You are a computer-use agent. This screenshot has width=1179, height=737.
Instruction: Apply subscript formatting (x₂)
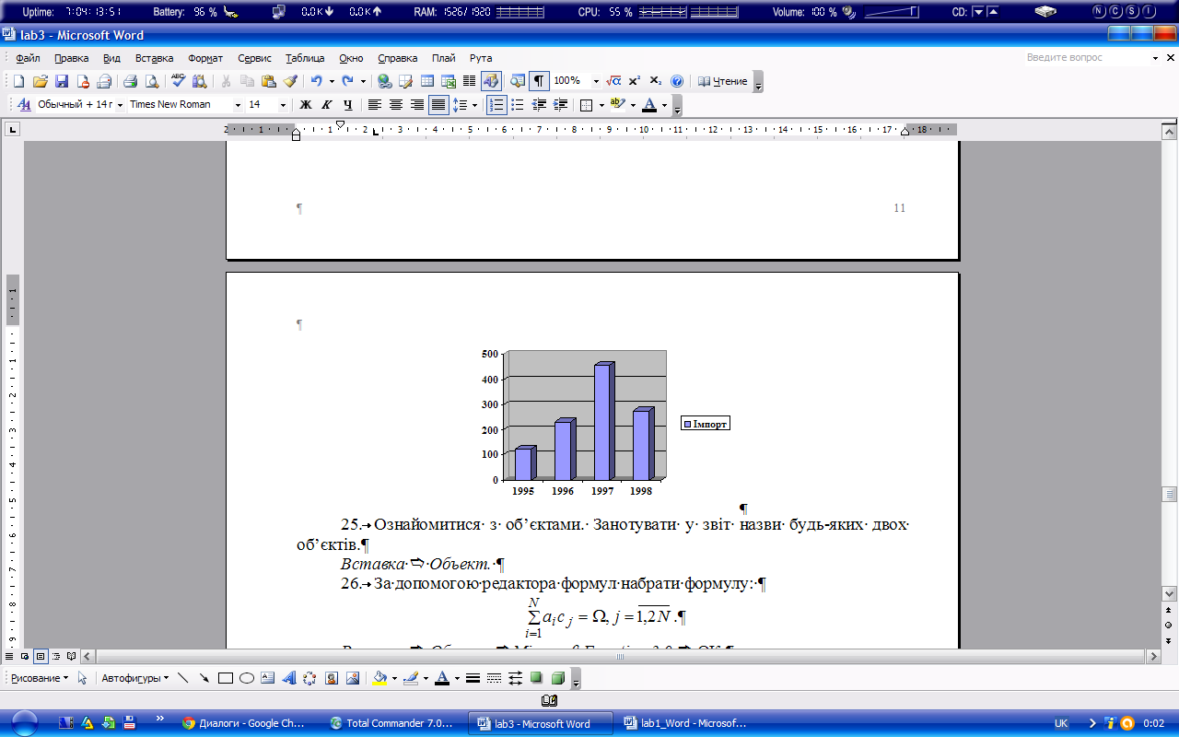(656, 81)
